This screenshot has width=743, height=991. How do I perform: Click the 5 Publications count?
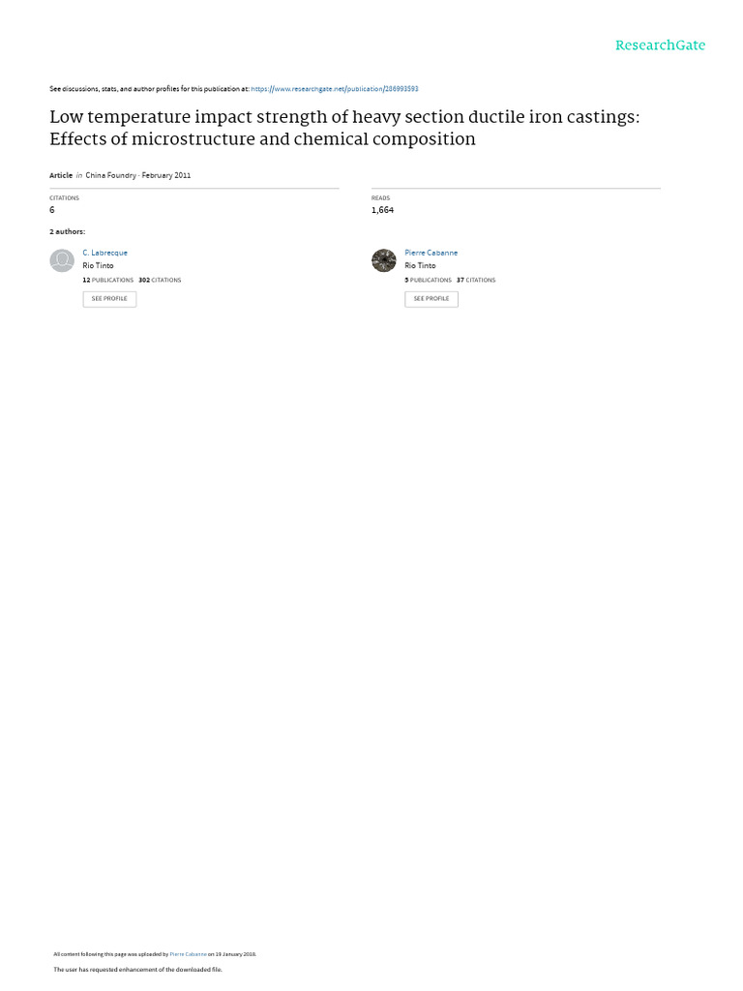pos(429,280)
